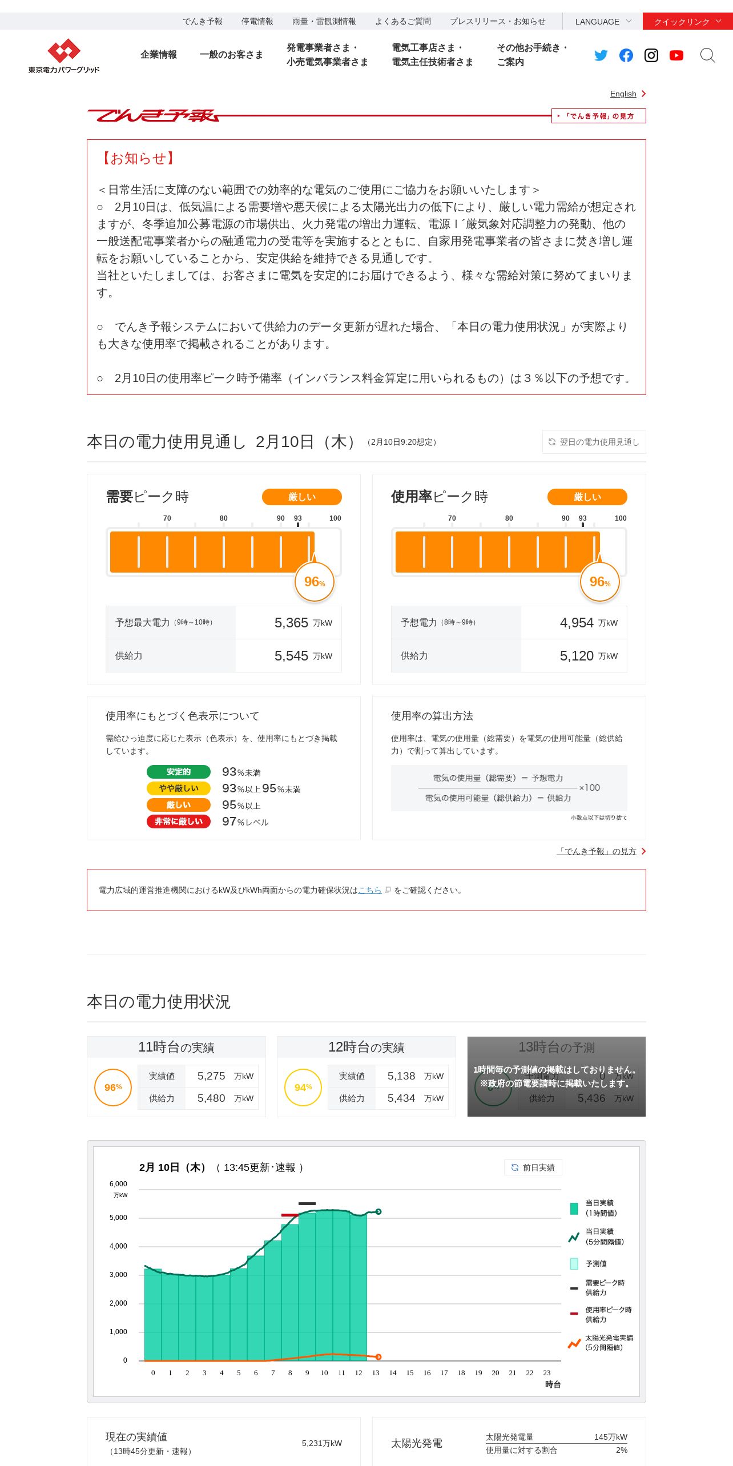Click the 東京電力パワーグリッド logo
This screenshot has height=1466, width=733.
tap(64, 56)
